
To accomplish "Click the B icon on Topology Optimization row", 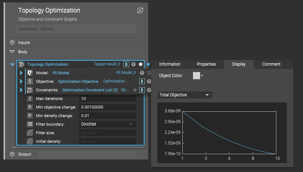I will pos(126,64).
